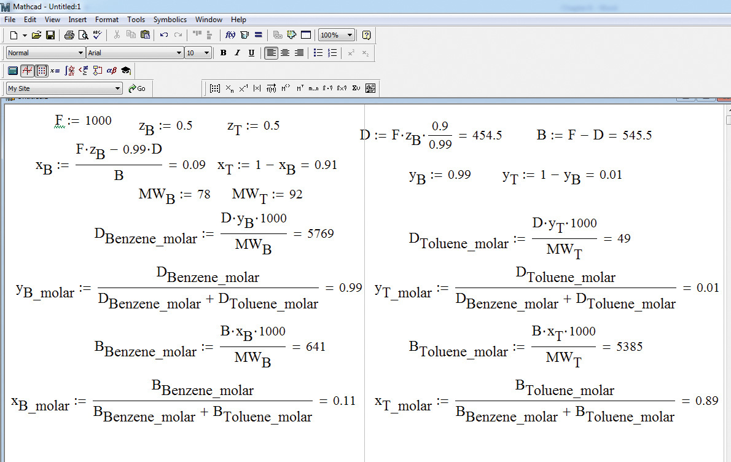This screenshot has width=731, height=462.
Task: Click the Save icon button
Action: coord(50,35)
